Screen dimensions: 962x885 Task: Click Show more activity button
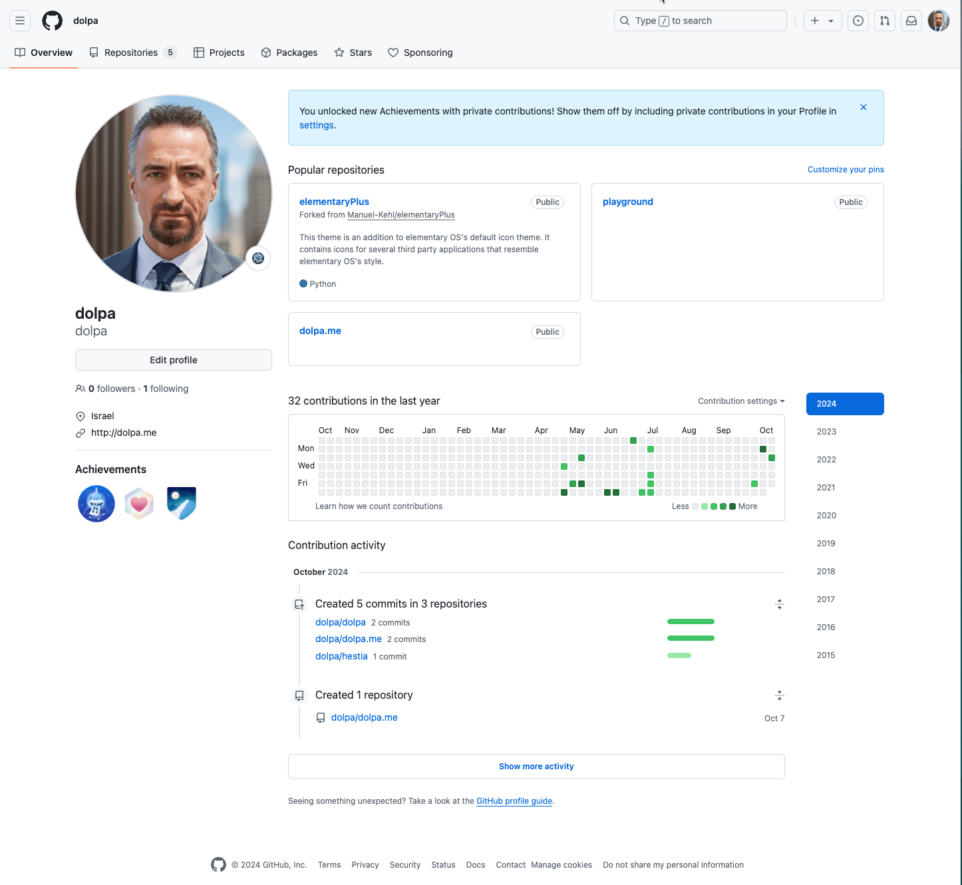(536, 767)
